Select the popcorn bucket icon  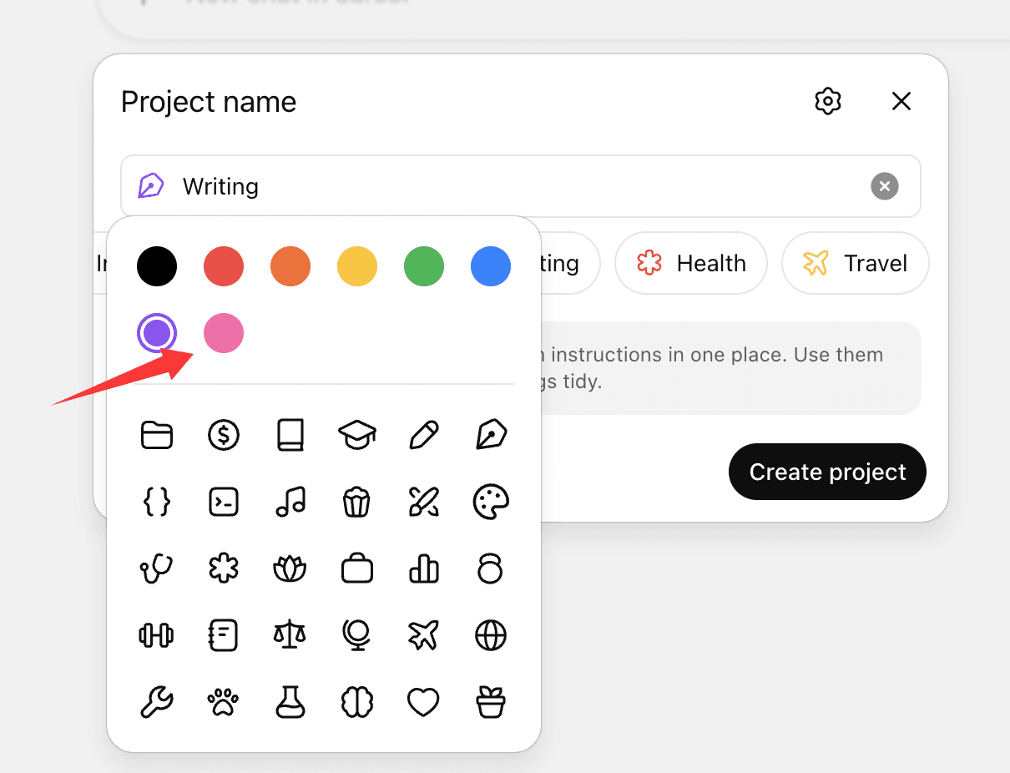pyautogui.click(x=357, y=502)
